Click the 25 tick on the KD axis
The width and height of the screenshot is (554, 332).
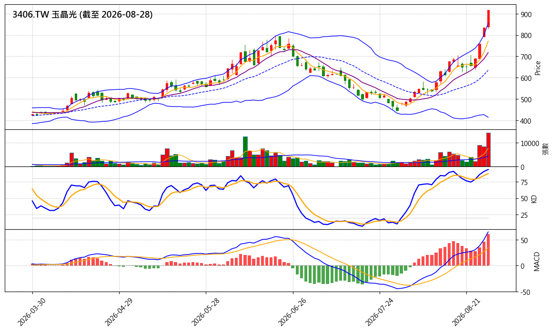[x=524, y=215]
